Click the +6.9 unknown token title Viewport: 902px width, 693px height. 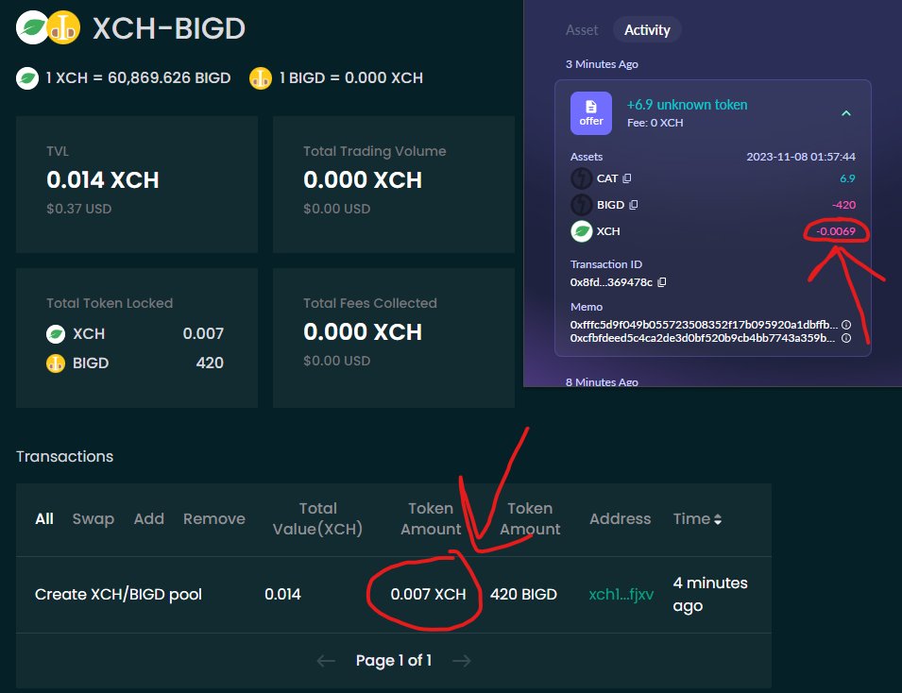click(x=687, y=105)
